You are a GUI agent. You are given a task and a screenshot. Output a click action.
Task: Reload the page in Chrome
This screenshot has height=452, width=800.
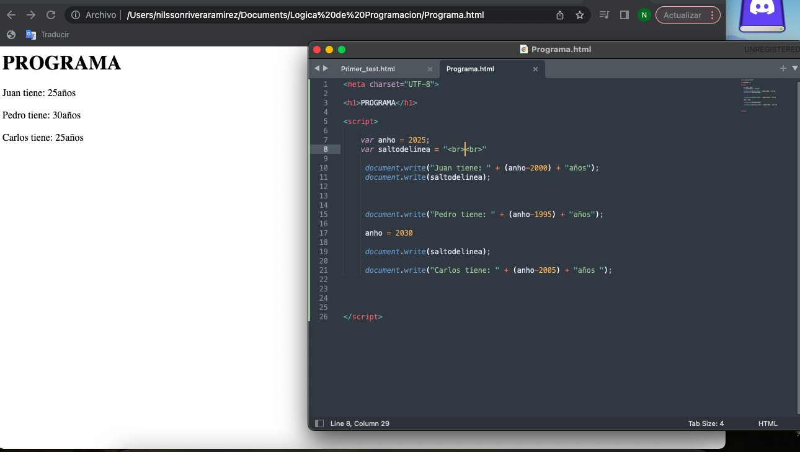(51, 15)
